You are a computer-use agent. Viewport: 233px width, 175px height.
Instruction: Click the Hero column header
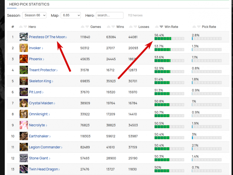tap(32, 27)
